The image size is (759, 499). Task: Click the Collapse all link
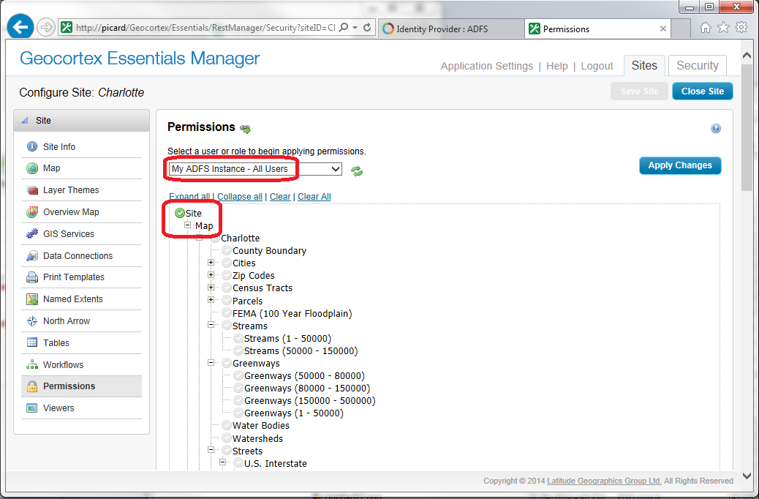[x=240, y=197]
